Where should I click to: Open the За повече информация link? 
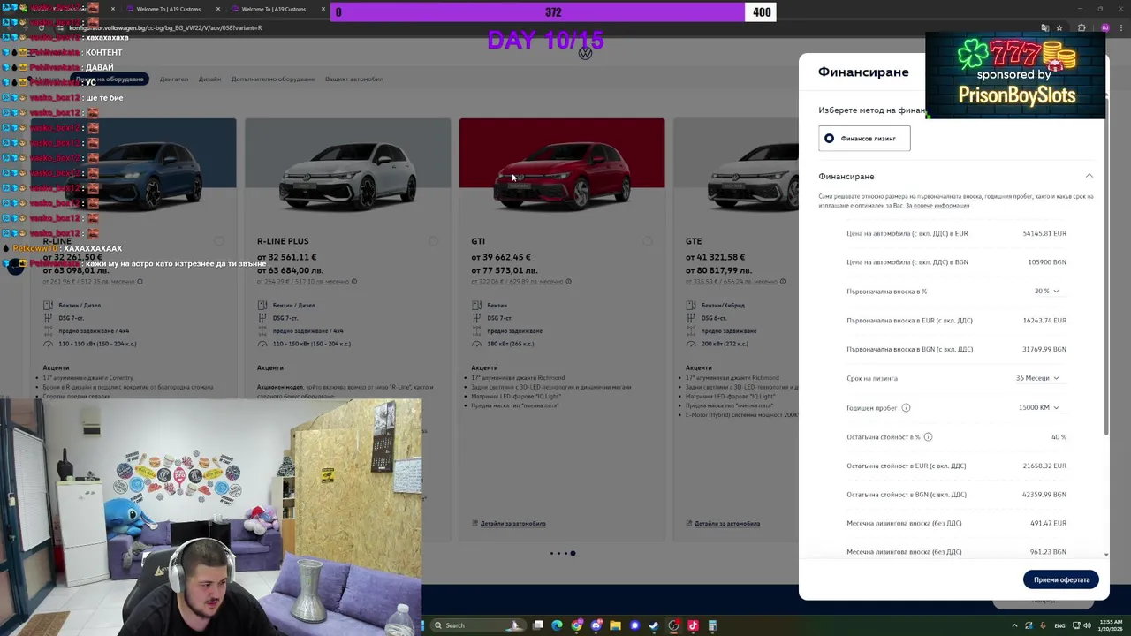point(937,206)
